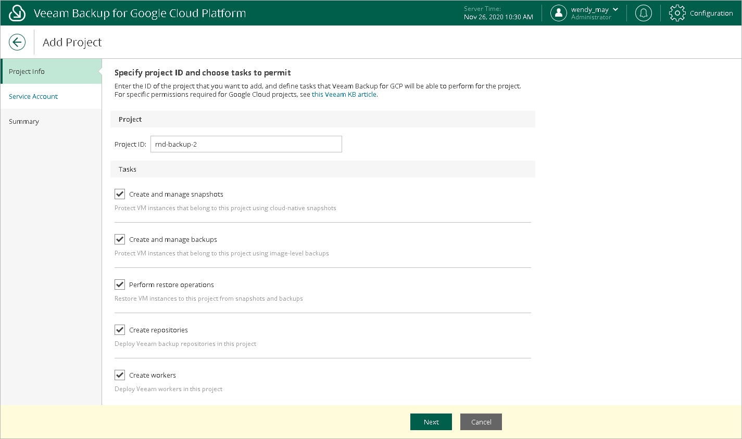The image size is (742, 439).
Task: Toggle the Create workers checkbox
Action: pyautogui.click(x=120, y=375)
